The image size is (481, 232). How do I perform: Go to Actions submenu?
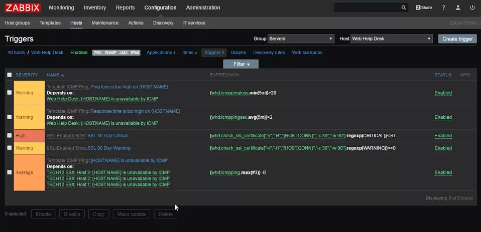coord(136,23)
